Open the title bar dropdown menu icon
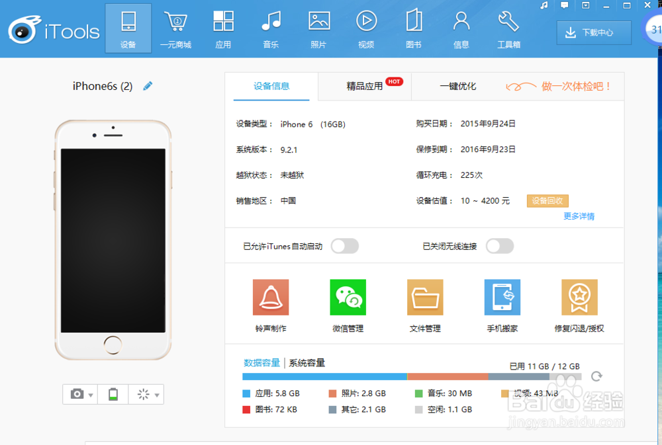 (586, 5)
